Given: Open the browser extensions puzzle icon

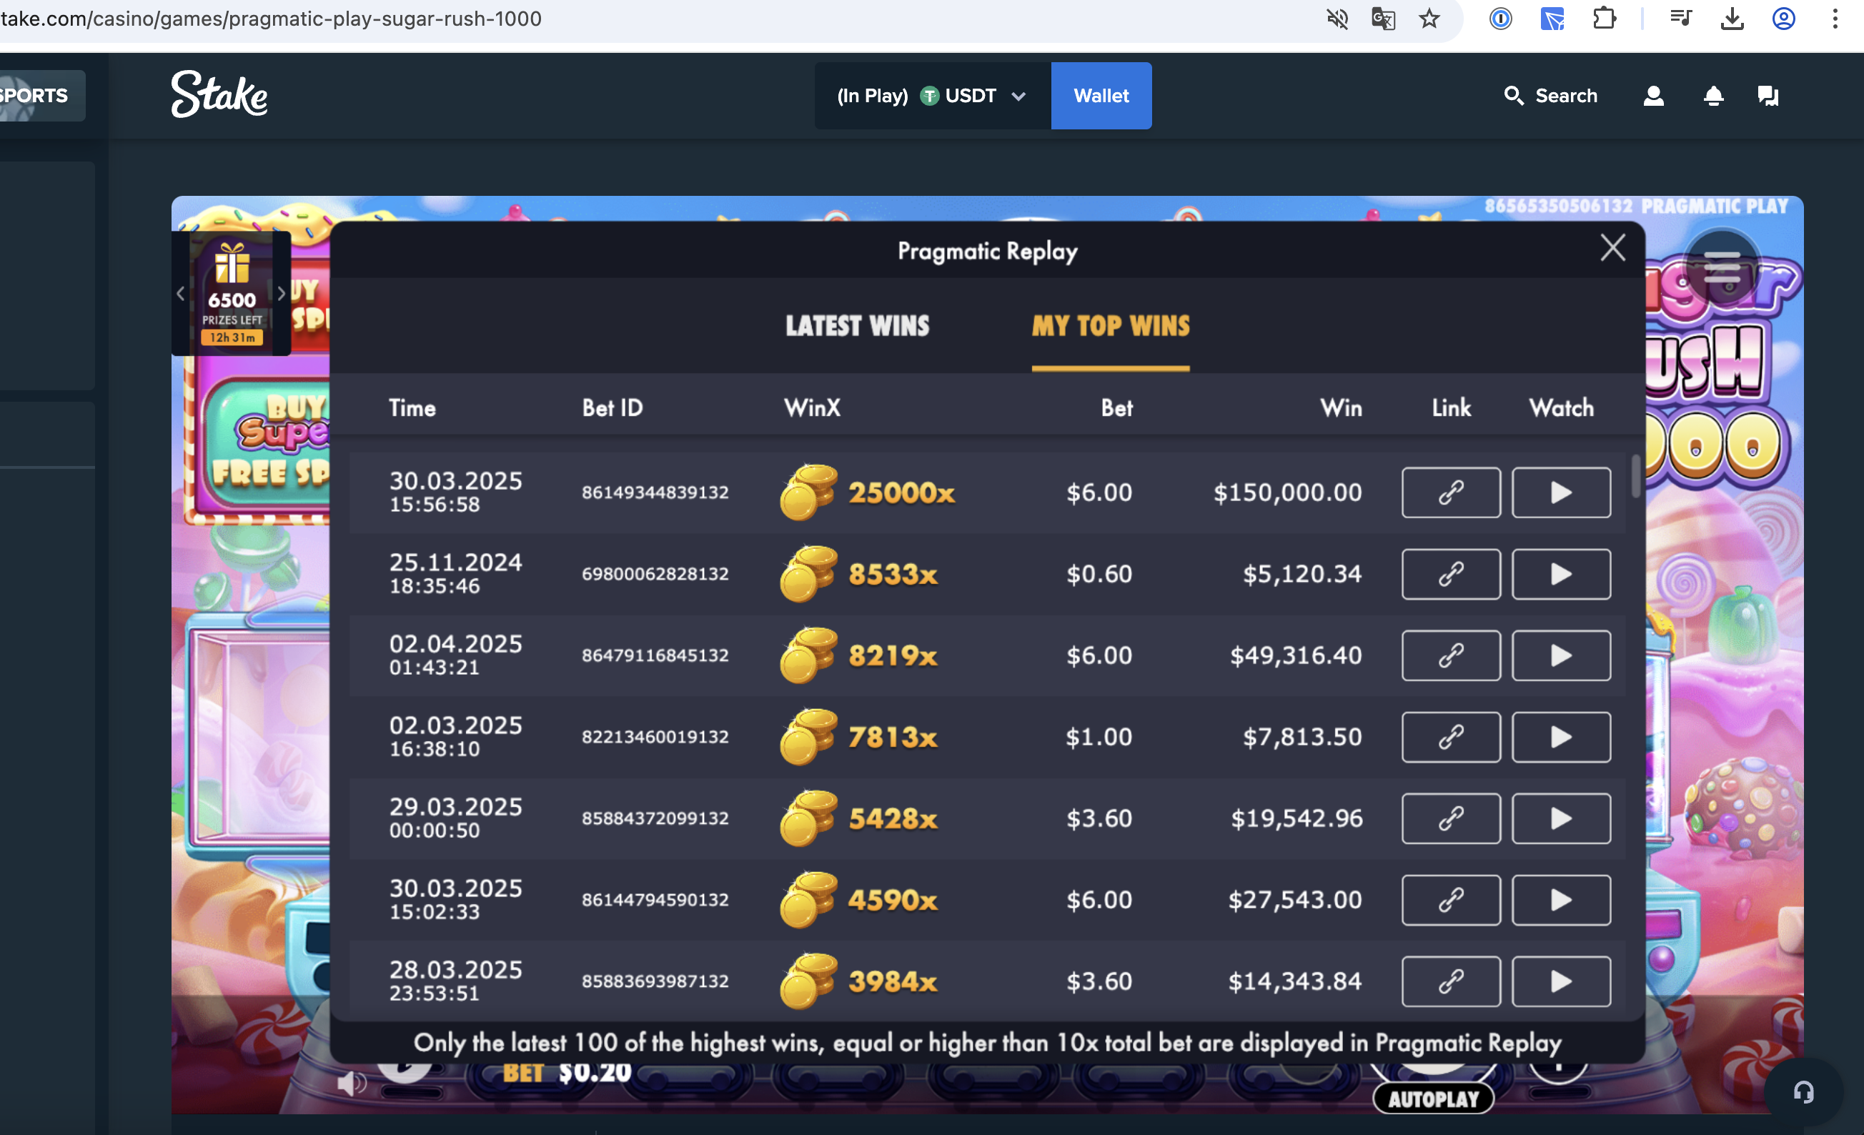Looking at the screenshot, I should tap(1604, 18).
